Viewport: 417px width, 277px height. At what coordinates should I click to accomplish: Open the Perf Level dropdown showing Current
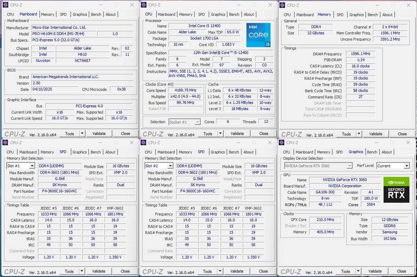[393, 166]
